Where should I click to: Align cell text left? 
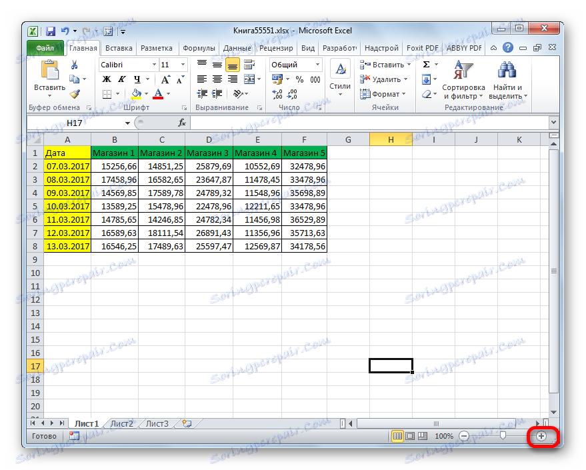[202, 79]
